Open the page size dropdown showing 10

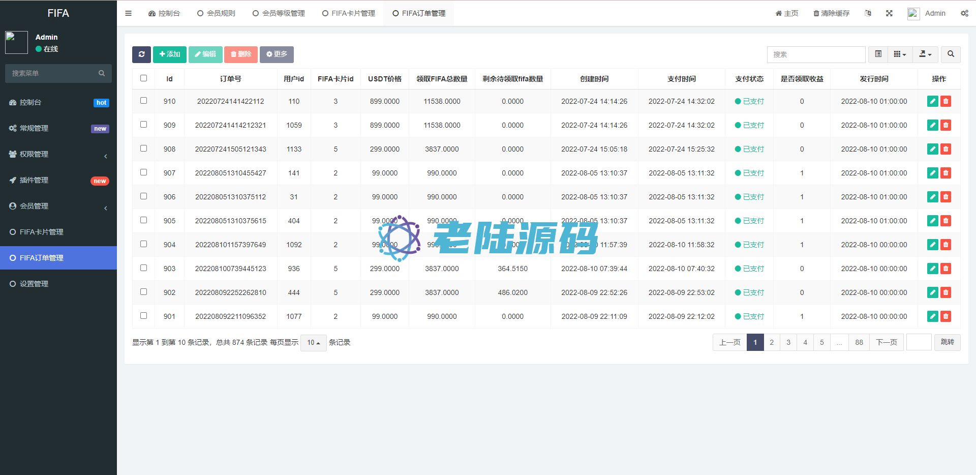313,343
